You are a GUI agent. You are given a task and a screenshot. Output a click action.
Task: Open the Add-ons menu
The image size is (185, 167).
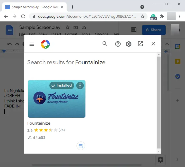(101, 34)
